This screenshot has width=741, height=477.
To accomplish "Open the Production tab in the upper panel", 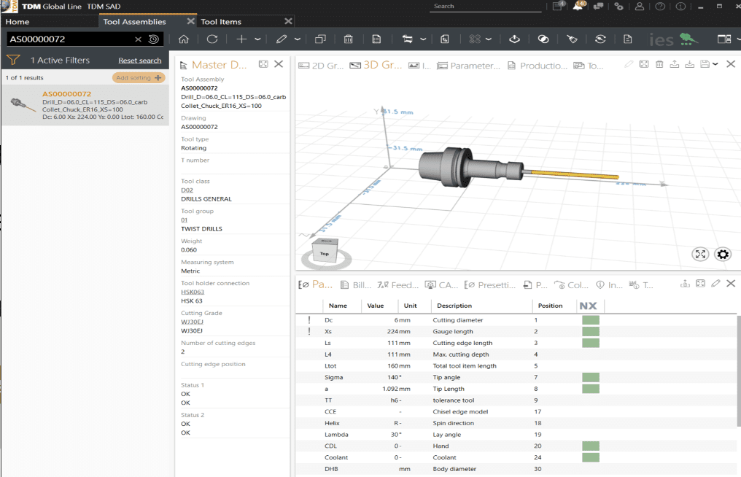I will pos(538,66).
